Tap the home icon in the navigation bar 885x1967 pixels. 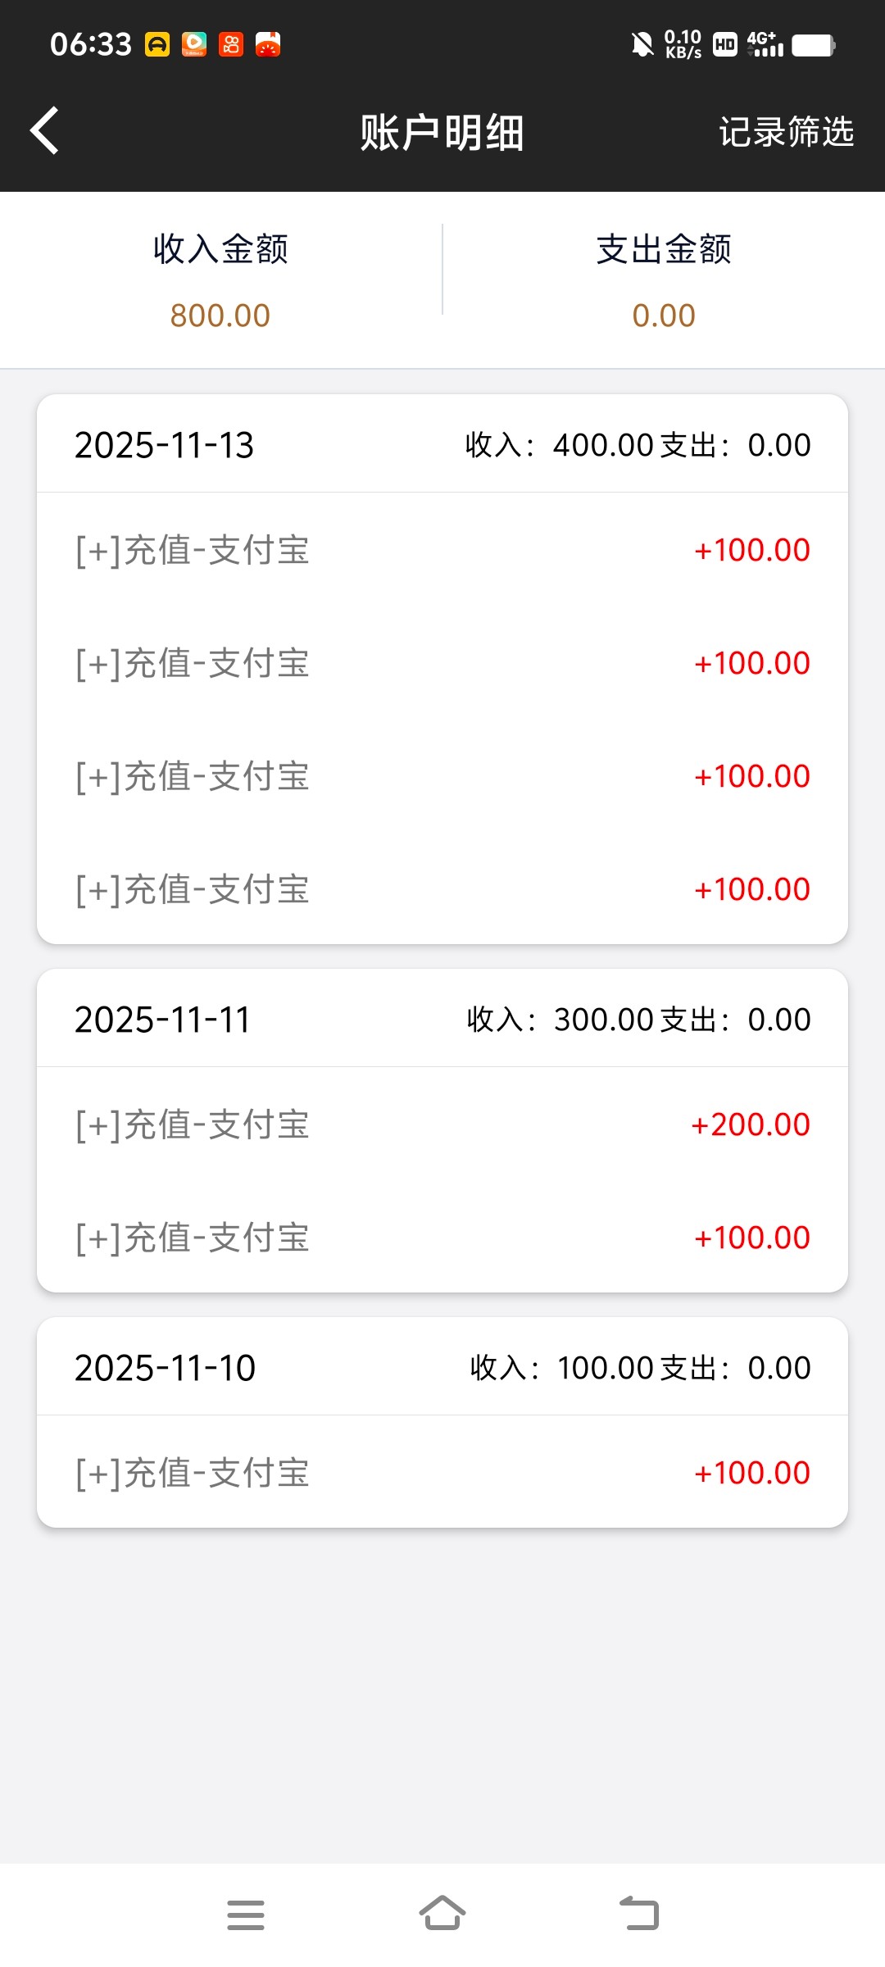click(442, 1914)
